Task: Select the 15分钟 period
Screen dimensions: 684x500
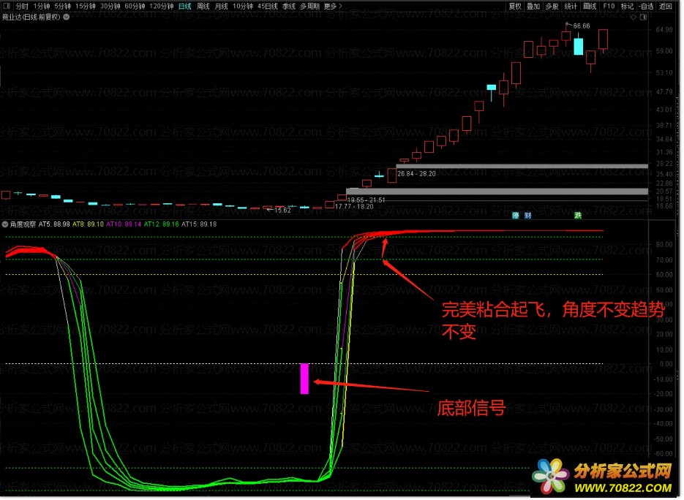Action: coord(86,6)
